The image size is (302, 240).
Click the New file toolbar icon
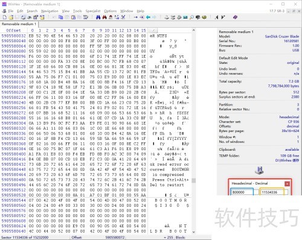5,17
